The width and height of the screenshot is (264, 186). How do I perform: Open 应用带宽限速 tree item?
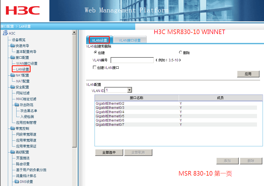(26, 140)
